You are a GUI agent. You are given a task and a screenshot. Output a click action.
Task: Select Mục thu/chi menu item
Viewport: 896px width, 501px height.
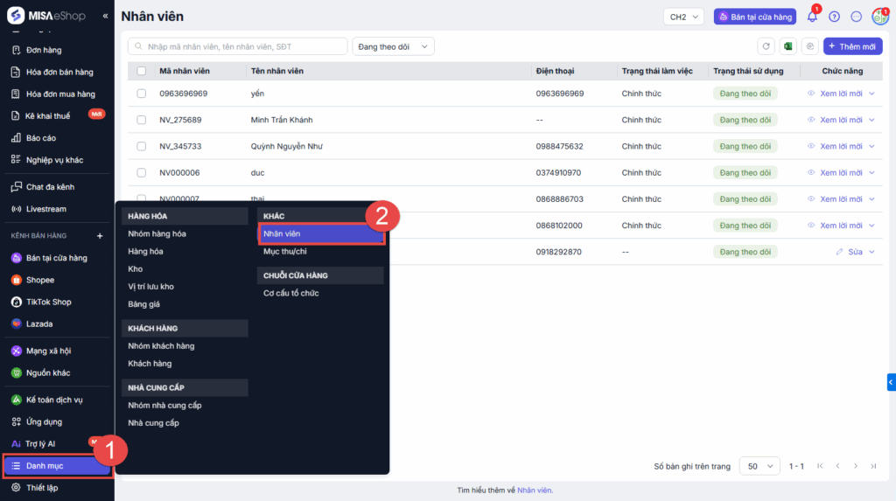pos(285,251)
